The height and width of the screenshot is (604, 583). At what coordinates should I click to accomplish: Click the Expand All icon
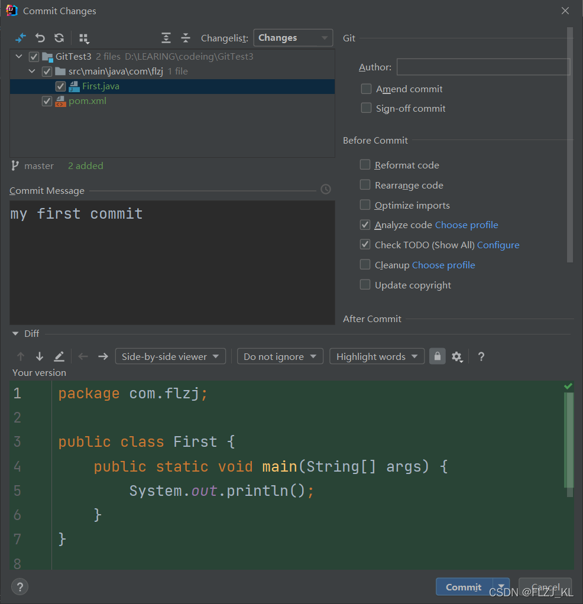point(166,38)
